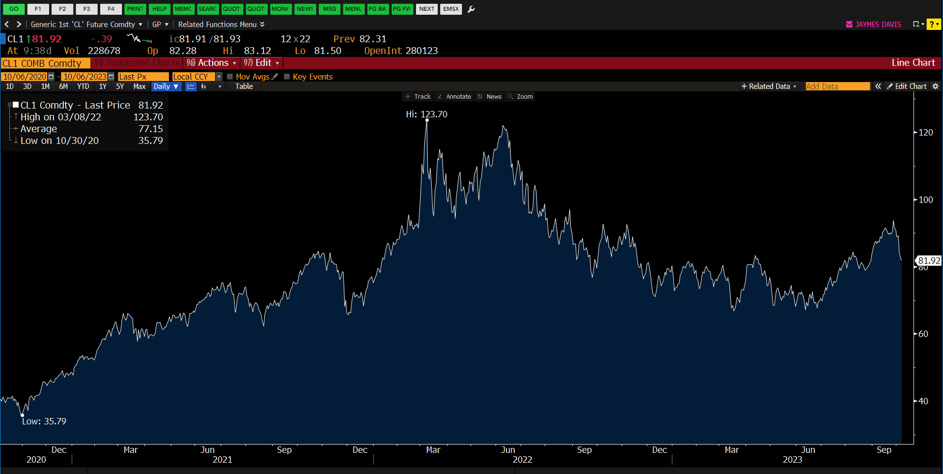The width and height of the screenshot is (943, 474).
Task: Click the start date 10/06/2020 field
Action: (25, 77)
